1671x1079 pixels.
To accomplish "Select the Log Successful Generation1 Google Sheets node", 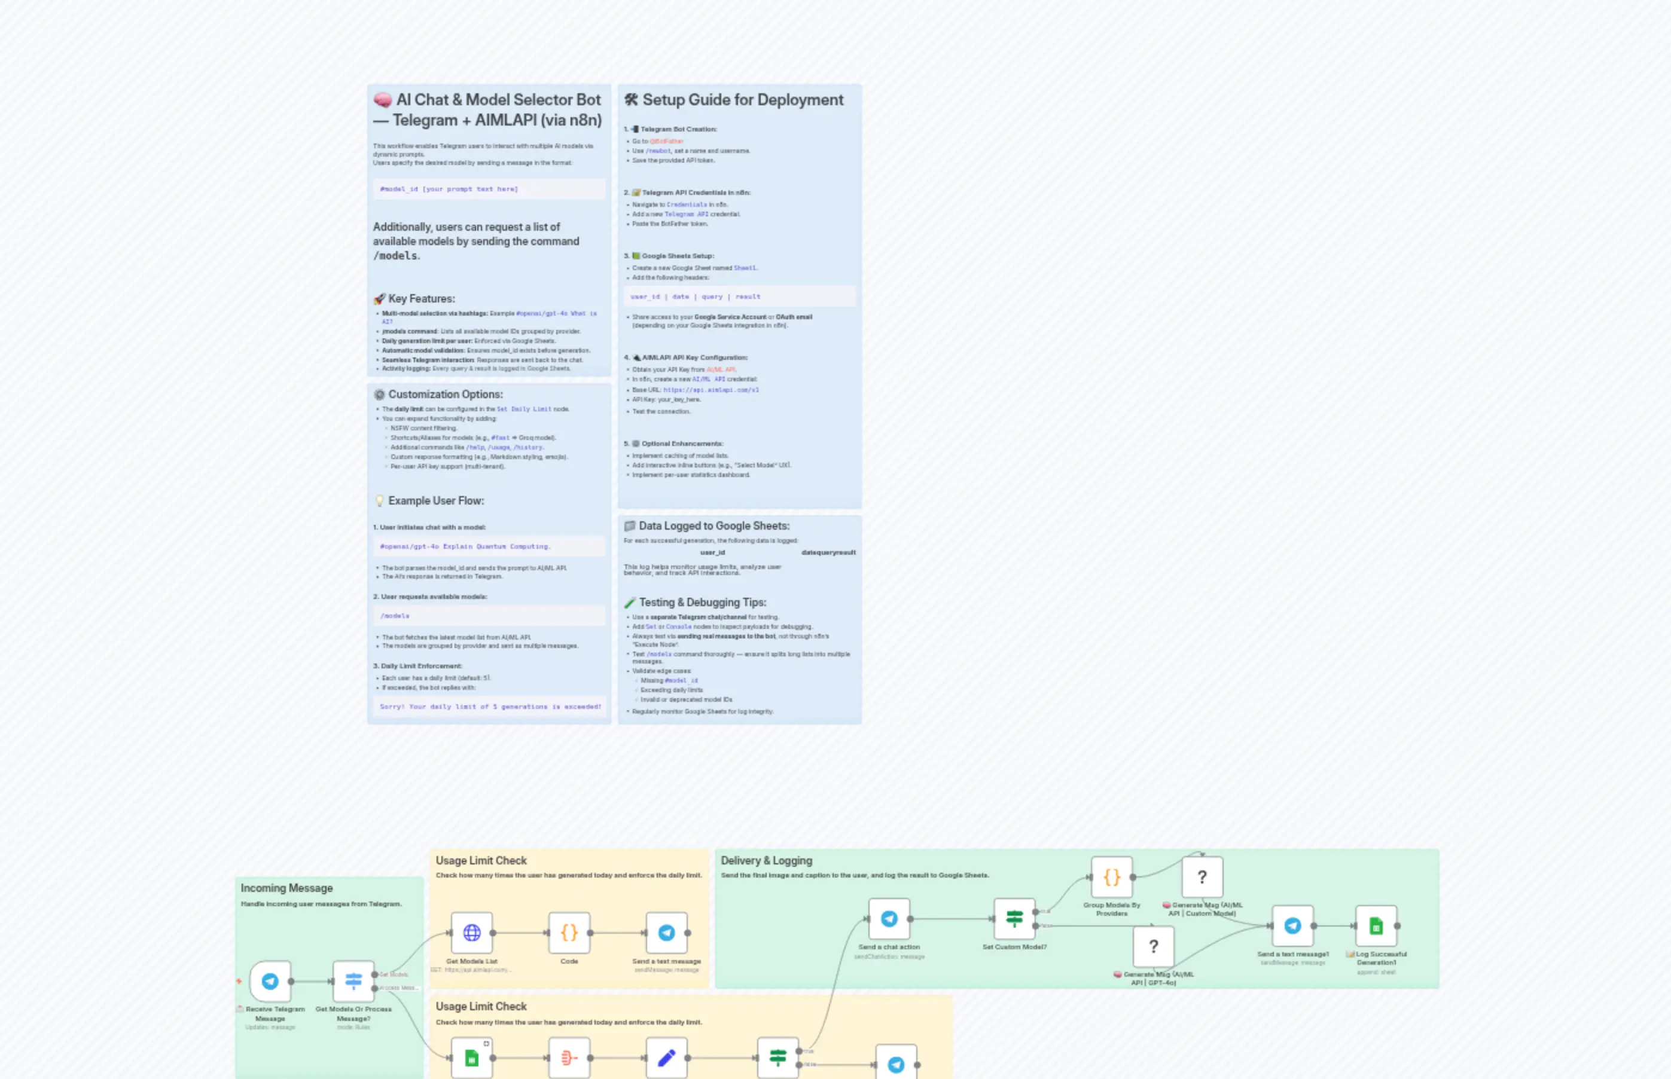I will pos(1377,925).
